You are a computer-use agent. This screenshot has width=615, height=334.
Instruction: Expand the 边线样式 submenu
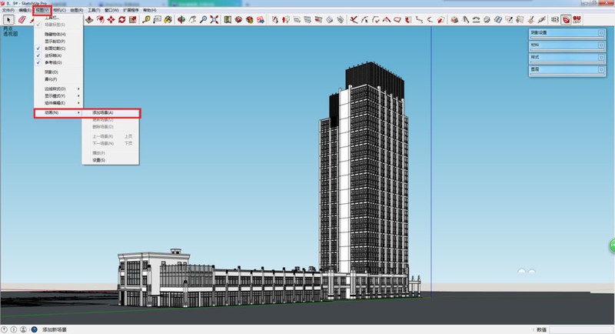(x=58, y=89)
